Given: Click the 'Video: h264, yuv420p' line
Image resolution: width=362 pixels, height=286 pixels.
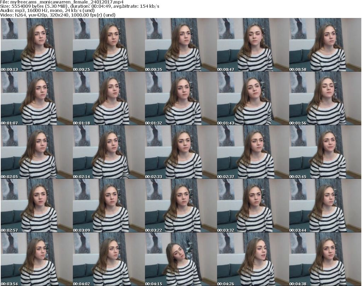Looking at the screenshot, I should click(58, 15).
